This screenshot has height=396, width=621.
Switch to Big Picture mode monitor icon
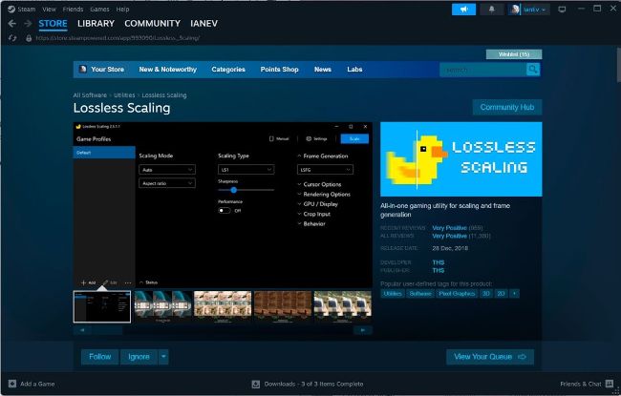point(562,10)
